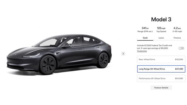The height and width of the screenshot is (105, 187).
Task: Choose Performance All-Wheel Drive trim
Action: 161,78
